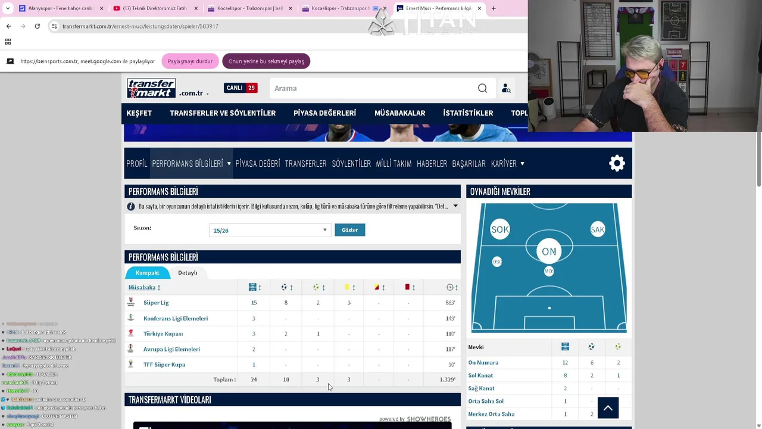The width and height of the screenshot is (762, 429).
Task: Open the Sağ Kanat position link
Action: click(482, 388)
